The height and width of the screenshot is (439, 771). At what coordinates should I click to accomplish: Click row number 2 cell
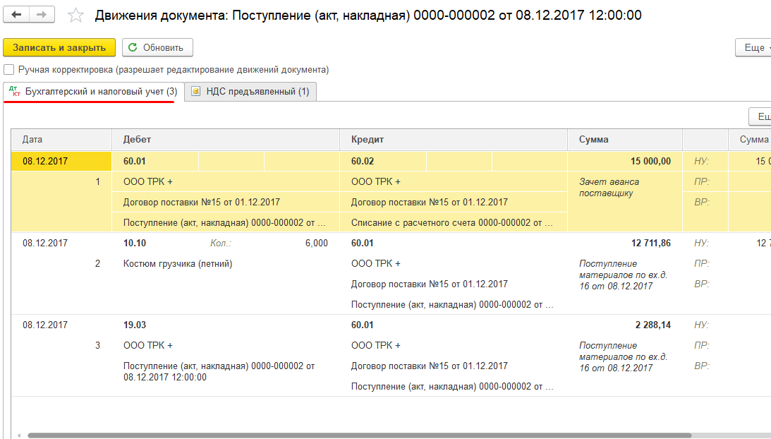[x=97, y=264]
